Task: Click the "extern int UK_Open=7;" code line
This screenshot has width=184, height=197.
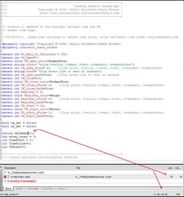Action: 20,58
